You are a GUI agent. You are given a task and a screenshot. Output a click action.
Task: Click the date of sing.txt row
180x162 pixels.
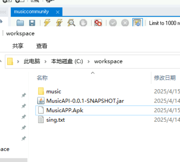[x=167, y=120]
